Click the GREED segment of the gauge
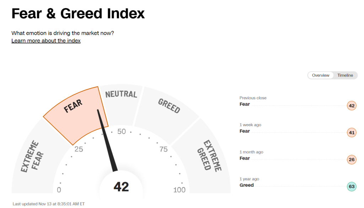Screen dimensions: 364x208 [169, 106]
